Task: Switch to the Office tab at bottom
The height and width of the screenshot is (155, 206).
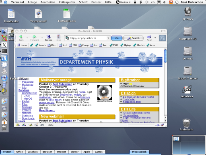Action: [x=20, y=152]
